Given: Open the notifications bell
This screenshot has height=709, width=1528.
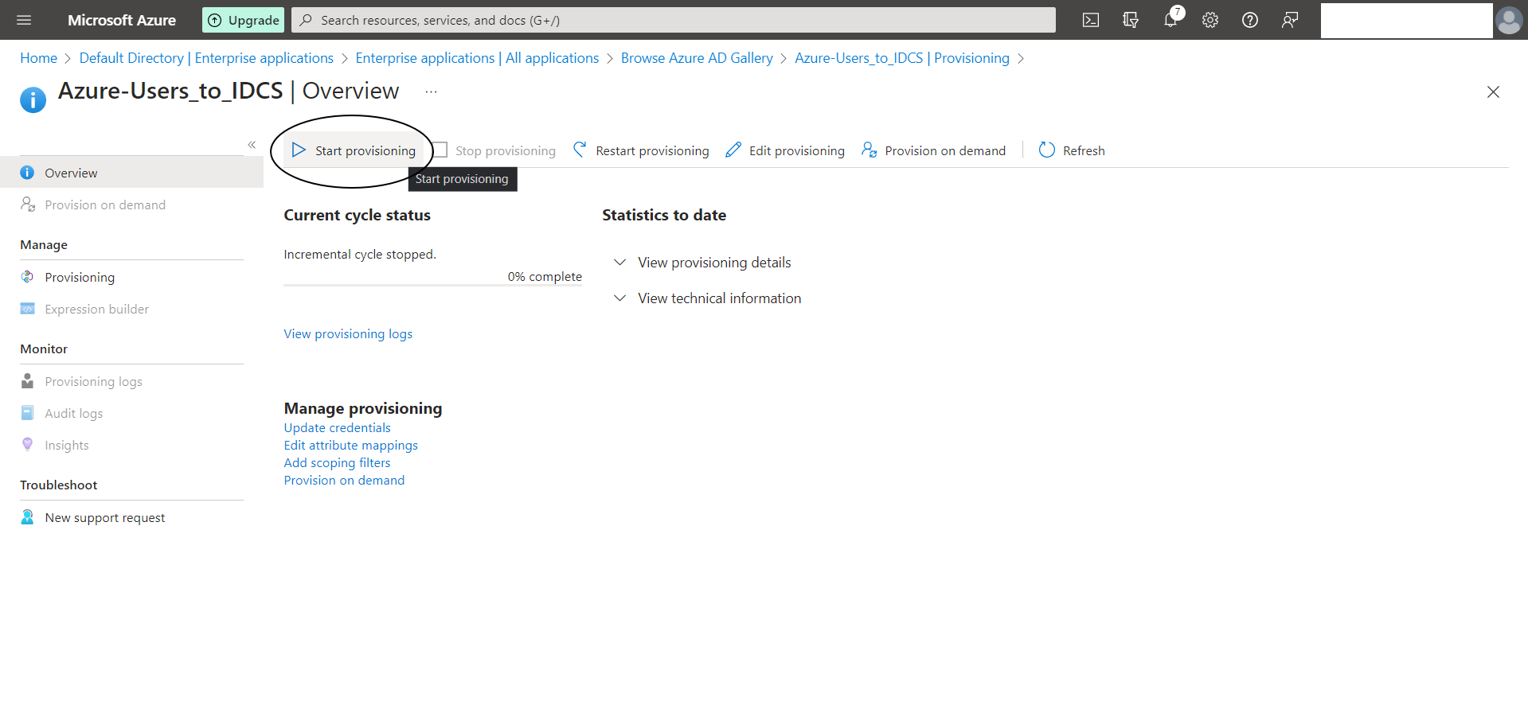Looking at the screenshot, I should tap(1170, 20).
